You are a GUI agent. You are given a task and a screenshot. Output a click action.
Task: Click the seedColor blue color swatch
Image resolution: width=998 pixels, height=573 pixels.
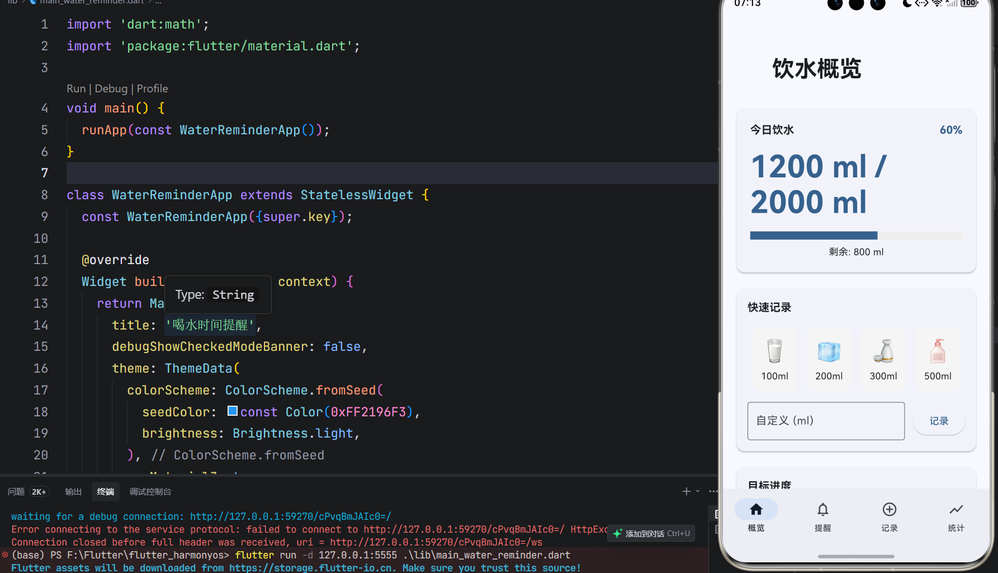[233, 411]
